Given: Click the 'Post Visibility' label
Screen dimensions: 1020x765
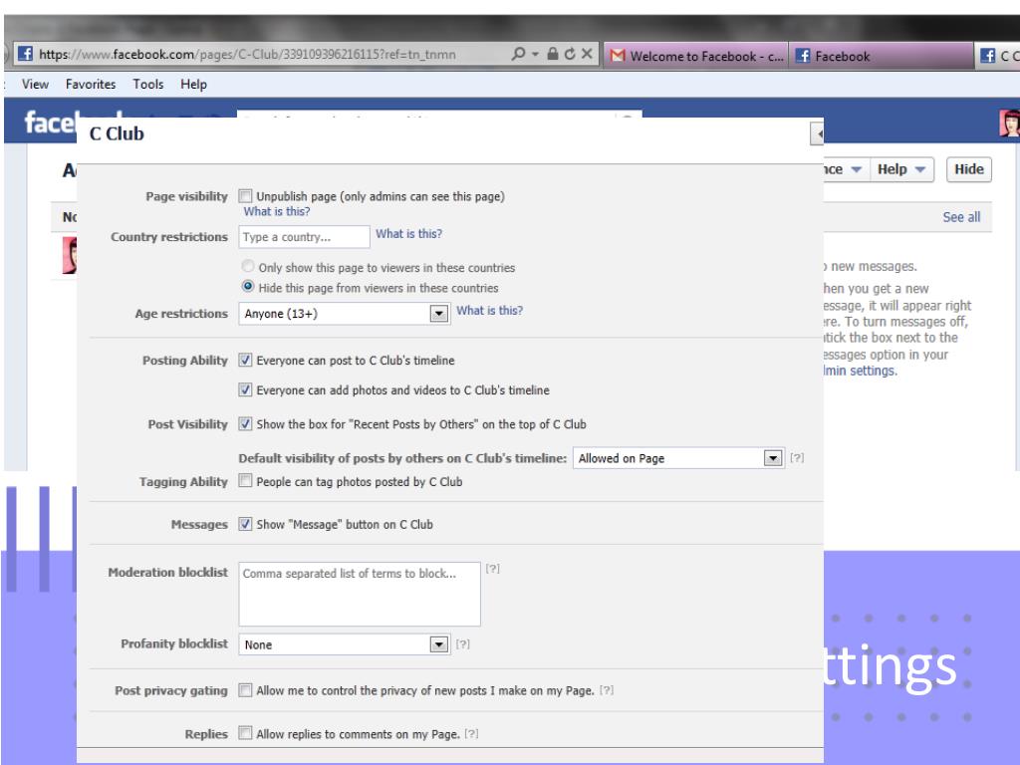Looking at the screenshot, I should (x=188, y=424).
